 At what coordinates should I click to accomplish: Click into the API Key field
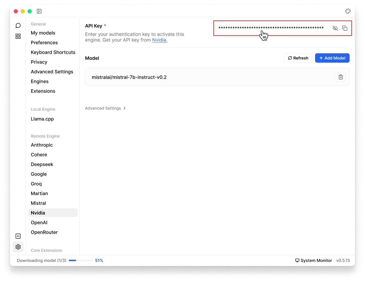tap(271, 28)
